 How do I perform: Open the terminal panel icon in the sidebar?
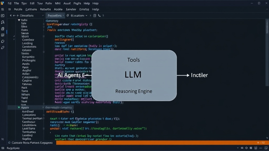pyautogui.click(x=3, y=15)
